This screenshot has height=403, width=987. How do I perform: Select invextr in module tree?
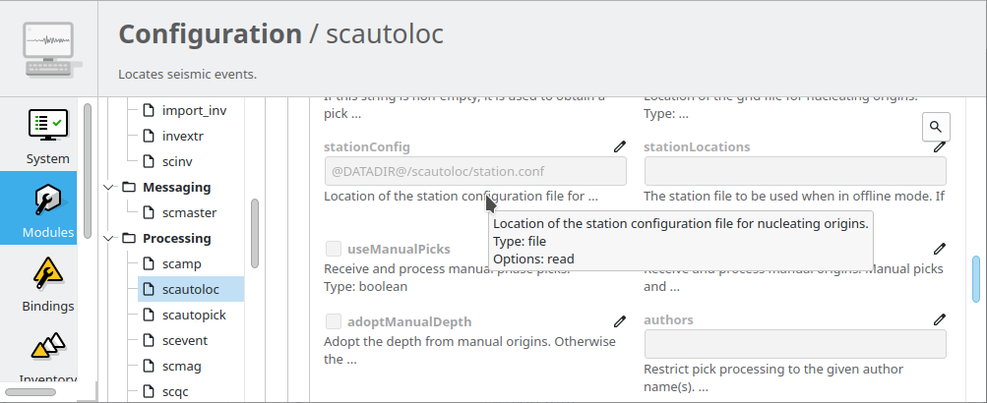click(x=183, y=136)
